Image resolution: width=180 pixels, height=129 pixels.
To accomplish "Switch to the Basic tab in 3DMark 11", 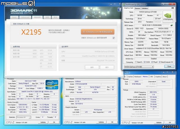I will click(14, 17).
